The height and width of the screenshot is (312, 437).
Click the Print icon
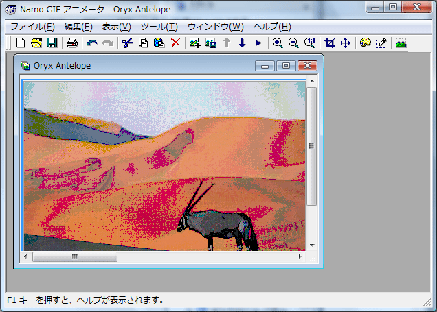(x=72, y=43)
